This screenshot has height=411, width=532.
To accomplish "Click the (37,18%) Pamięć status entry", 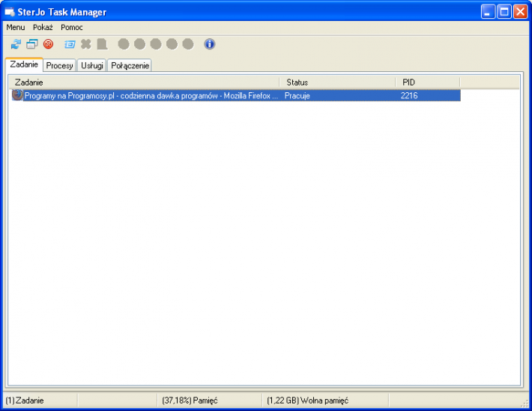I will [x=190, y=400].
